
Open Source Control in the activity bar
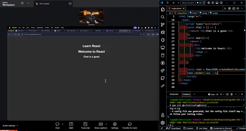point(163,25)
